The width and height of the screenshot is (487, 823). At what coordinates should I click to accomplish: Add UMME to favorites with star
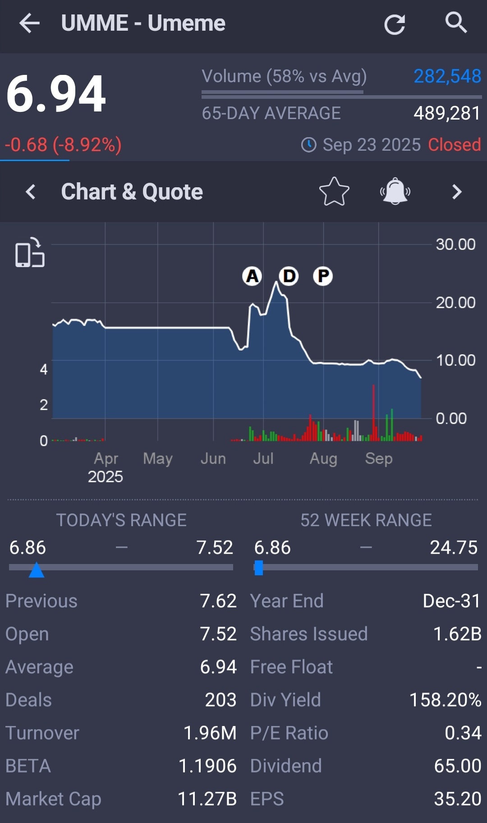coord(334,191)
